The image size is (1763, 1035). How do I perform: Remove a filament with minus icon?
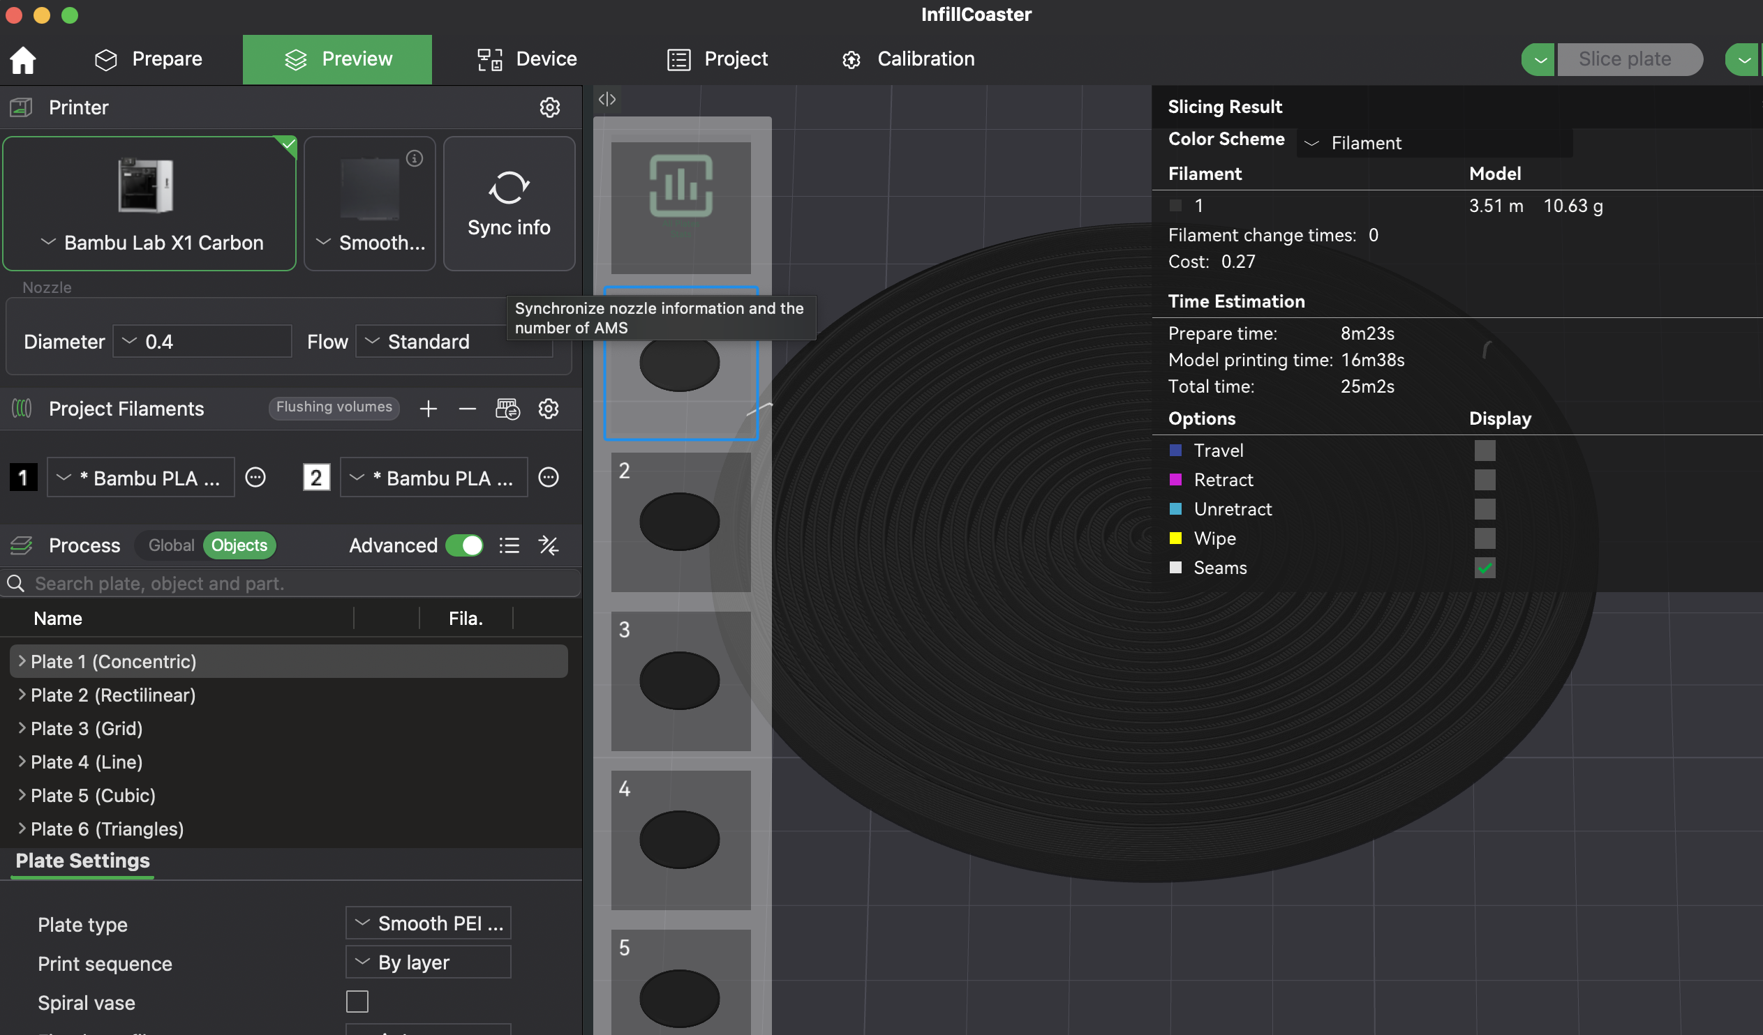coord(468,409)
